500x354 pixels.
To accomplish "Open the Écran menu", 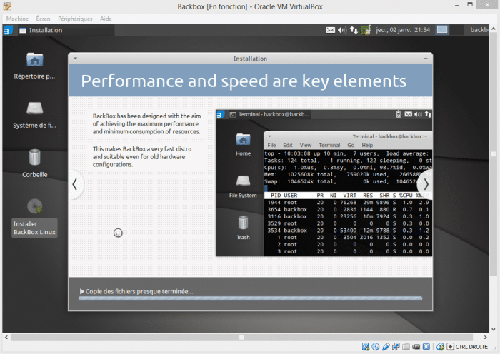I will pyautogui.click(x=43, y=19).
